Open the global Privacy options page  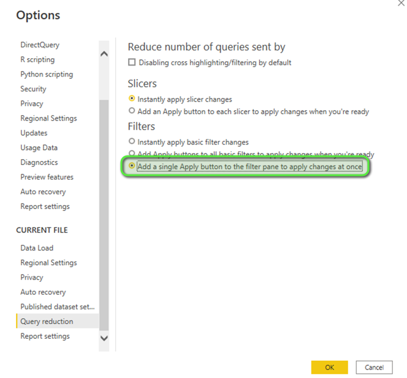[32, 104]
